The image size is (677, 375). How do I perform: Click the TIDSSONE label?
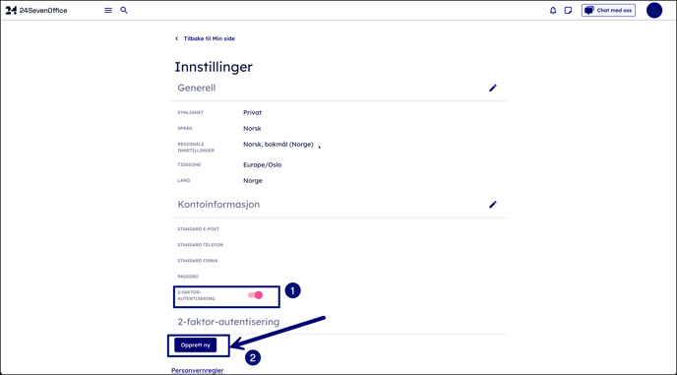pyautogui.click(x=189, y=164)
